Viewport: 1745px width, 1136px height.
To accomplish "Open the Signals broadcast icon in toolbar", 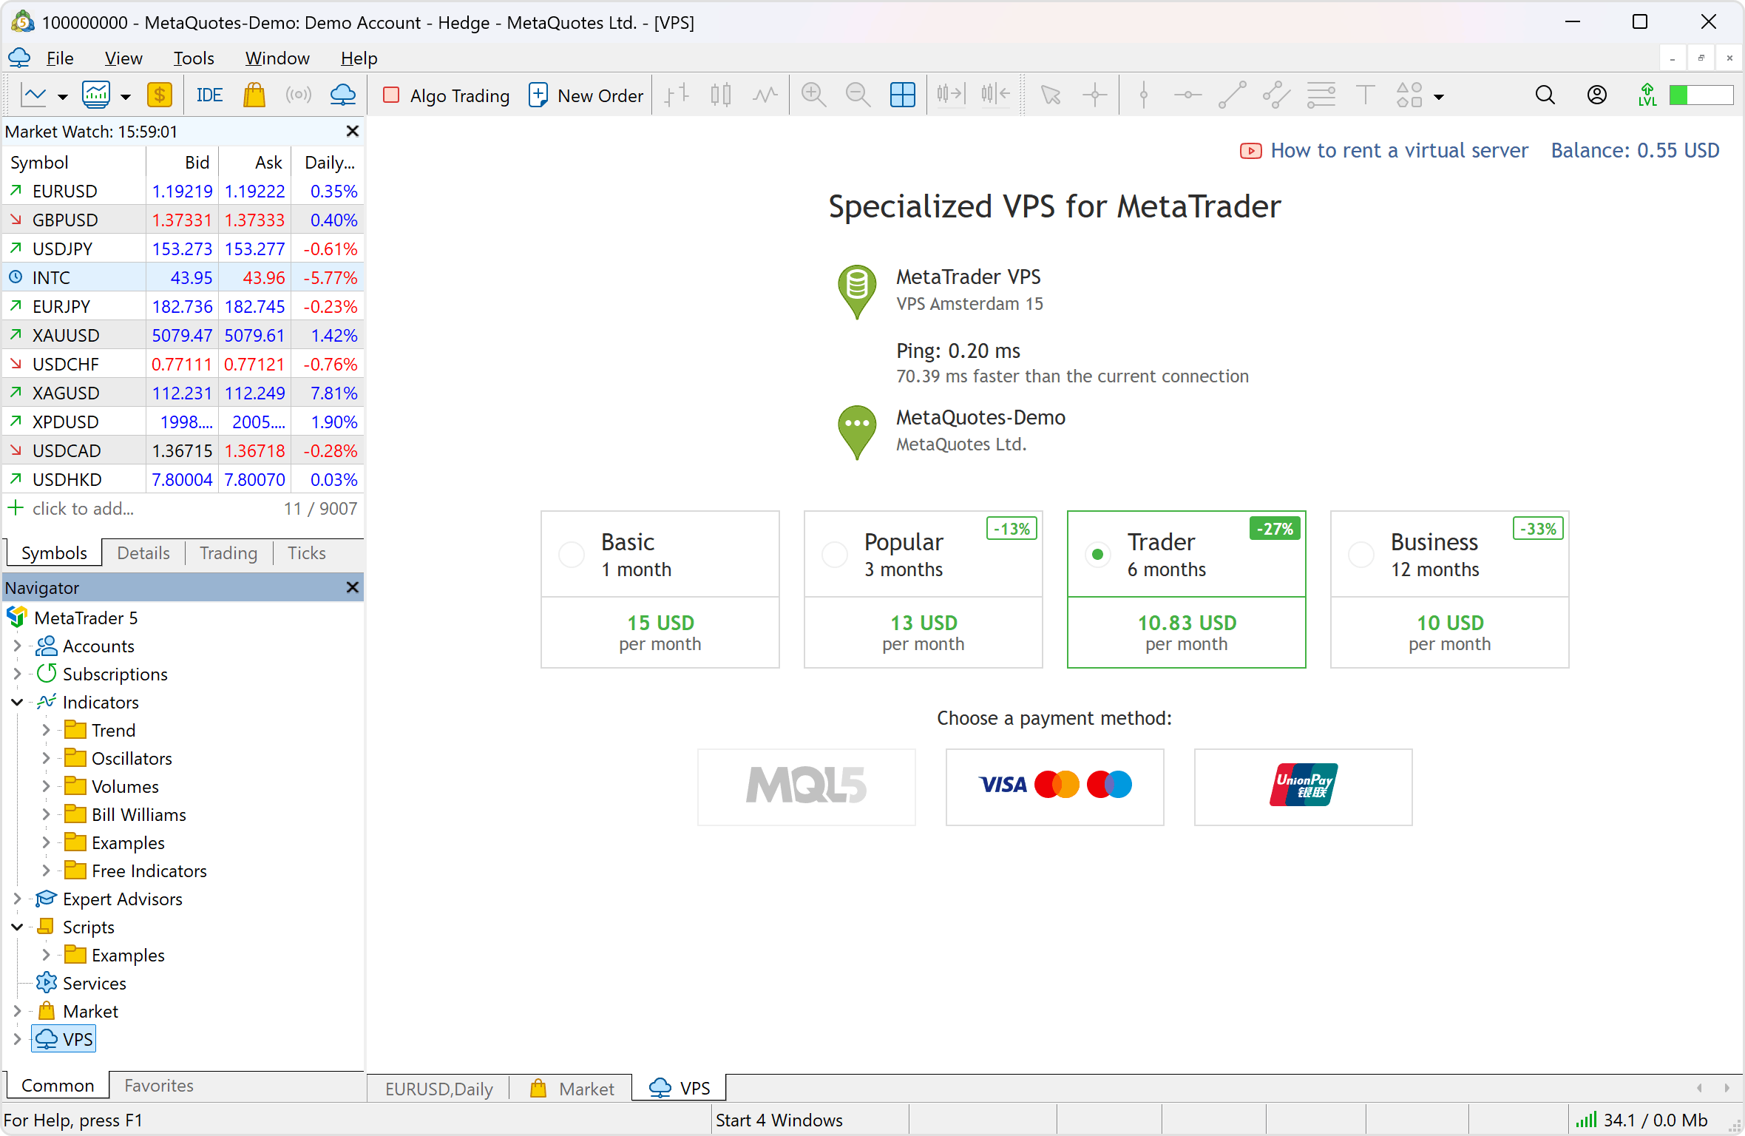I will (x=298, y=95).
